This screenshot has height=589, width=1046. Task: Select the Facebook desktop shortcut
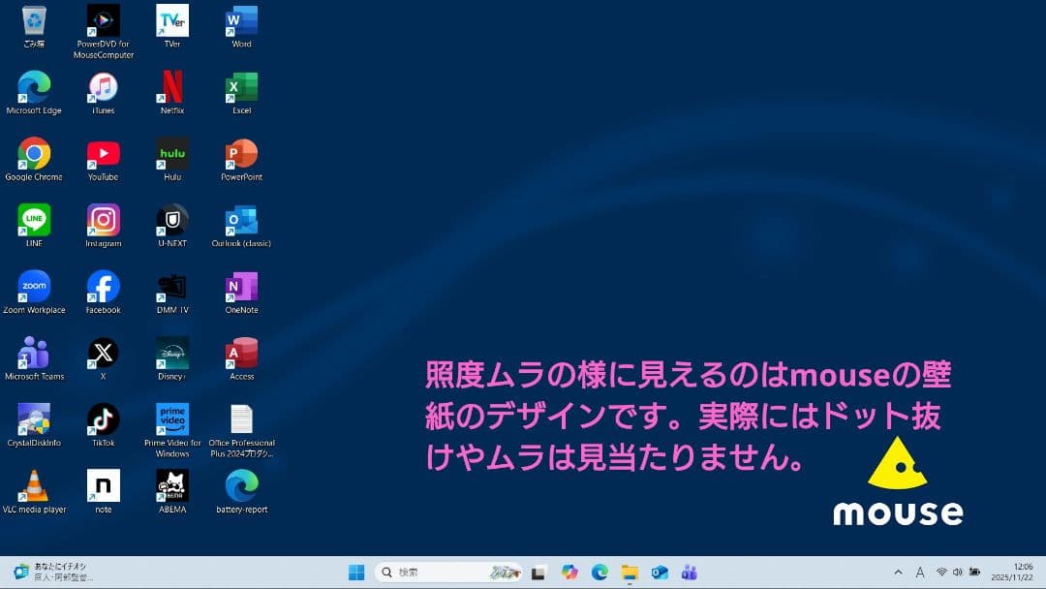tap(104, 293)
